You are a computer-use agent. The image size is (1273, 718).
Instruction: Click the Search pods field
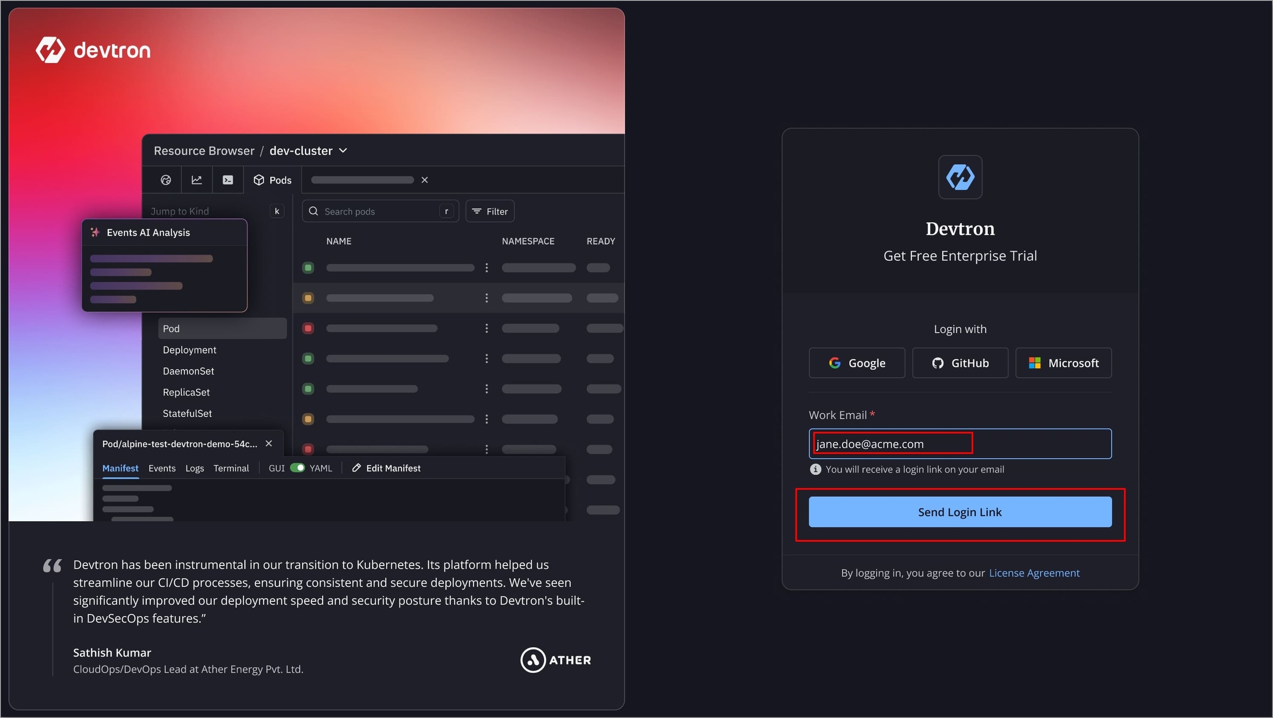pos(380,211)
